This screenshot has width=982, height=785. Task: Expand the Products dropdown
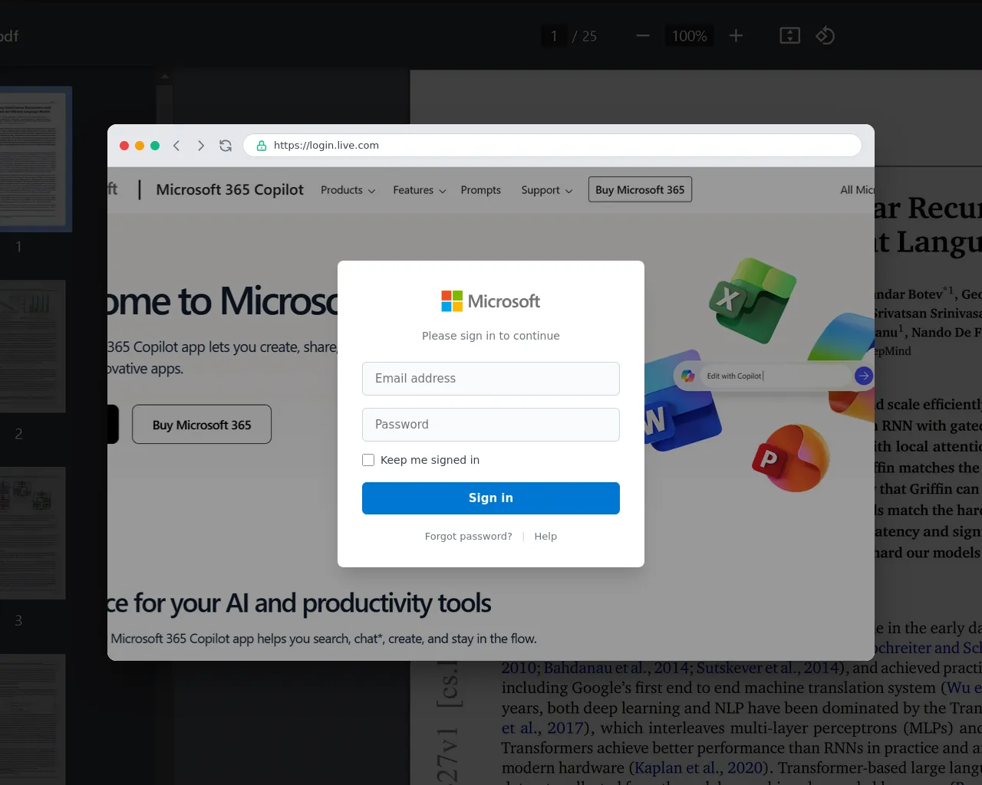tap(348, 190)
